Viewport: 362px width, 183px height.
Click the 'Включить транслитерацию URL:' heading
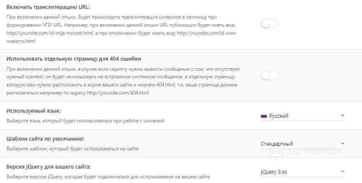pyautogui.click(x=48, y=8)
